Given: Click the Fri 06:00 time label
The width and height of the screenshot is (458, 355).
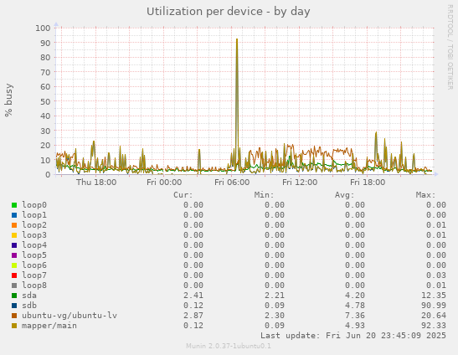Looking at the screenshot, I should [232, 183].
